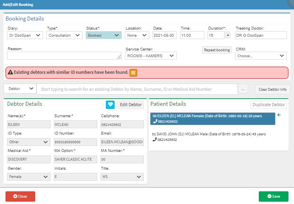Screen dimensions: 294x204
Task: Click the blue arrow beside Eileen patient
Action: tap(279, 115)
